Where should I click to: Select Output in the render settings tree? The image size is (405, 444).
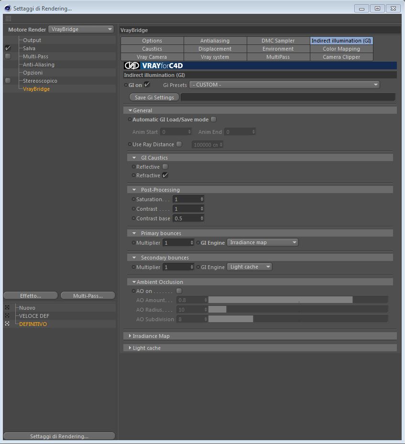[32, 40]
